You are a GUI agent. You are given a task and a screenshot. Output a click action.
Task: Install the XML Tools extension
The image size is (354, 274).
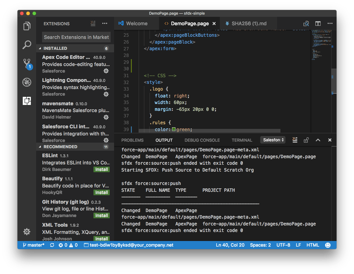102,239
